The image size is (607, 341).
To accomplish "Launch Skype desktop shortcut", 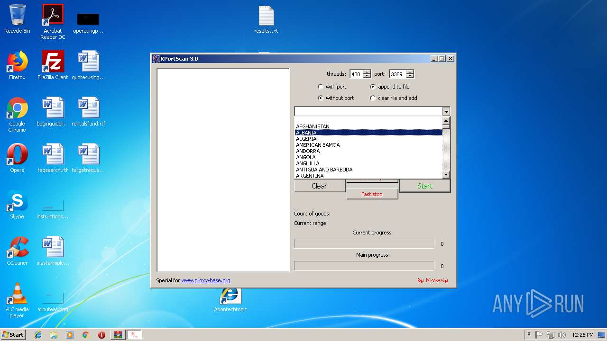I will [x=17, y=205].
